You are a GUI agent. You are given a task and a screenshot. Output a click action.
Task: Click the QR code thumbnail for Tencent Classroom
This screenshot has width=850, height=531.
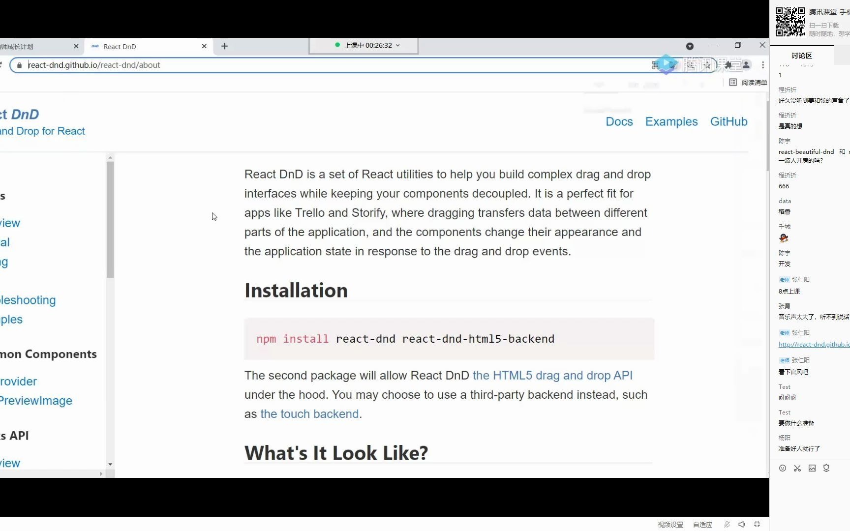tap(790, 22)
